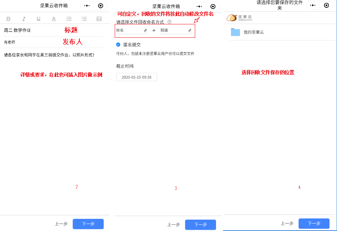Click the 姓名 naming field
Image resolution: width=337 pixels, height=231 pixels.
[x=132, y=31]
